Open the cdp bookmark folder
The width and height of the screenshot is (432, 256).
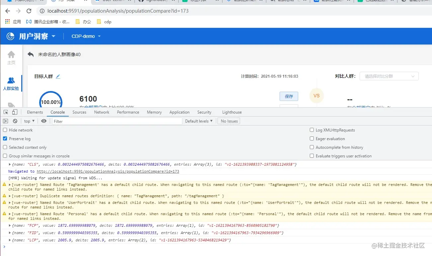click(x=104, y=22)
